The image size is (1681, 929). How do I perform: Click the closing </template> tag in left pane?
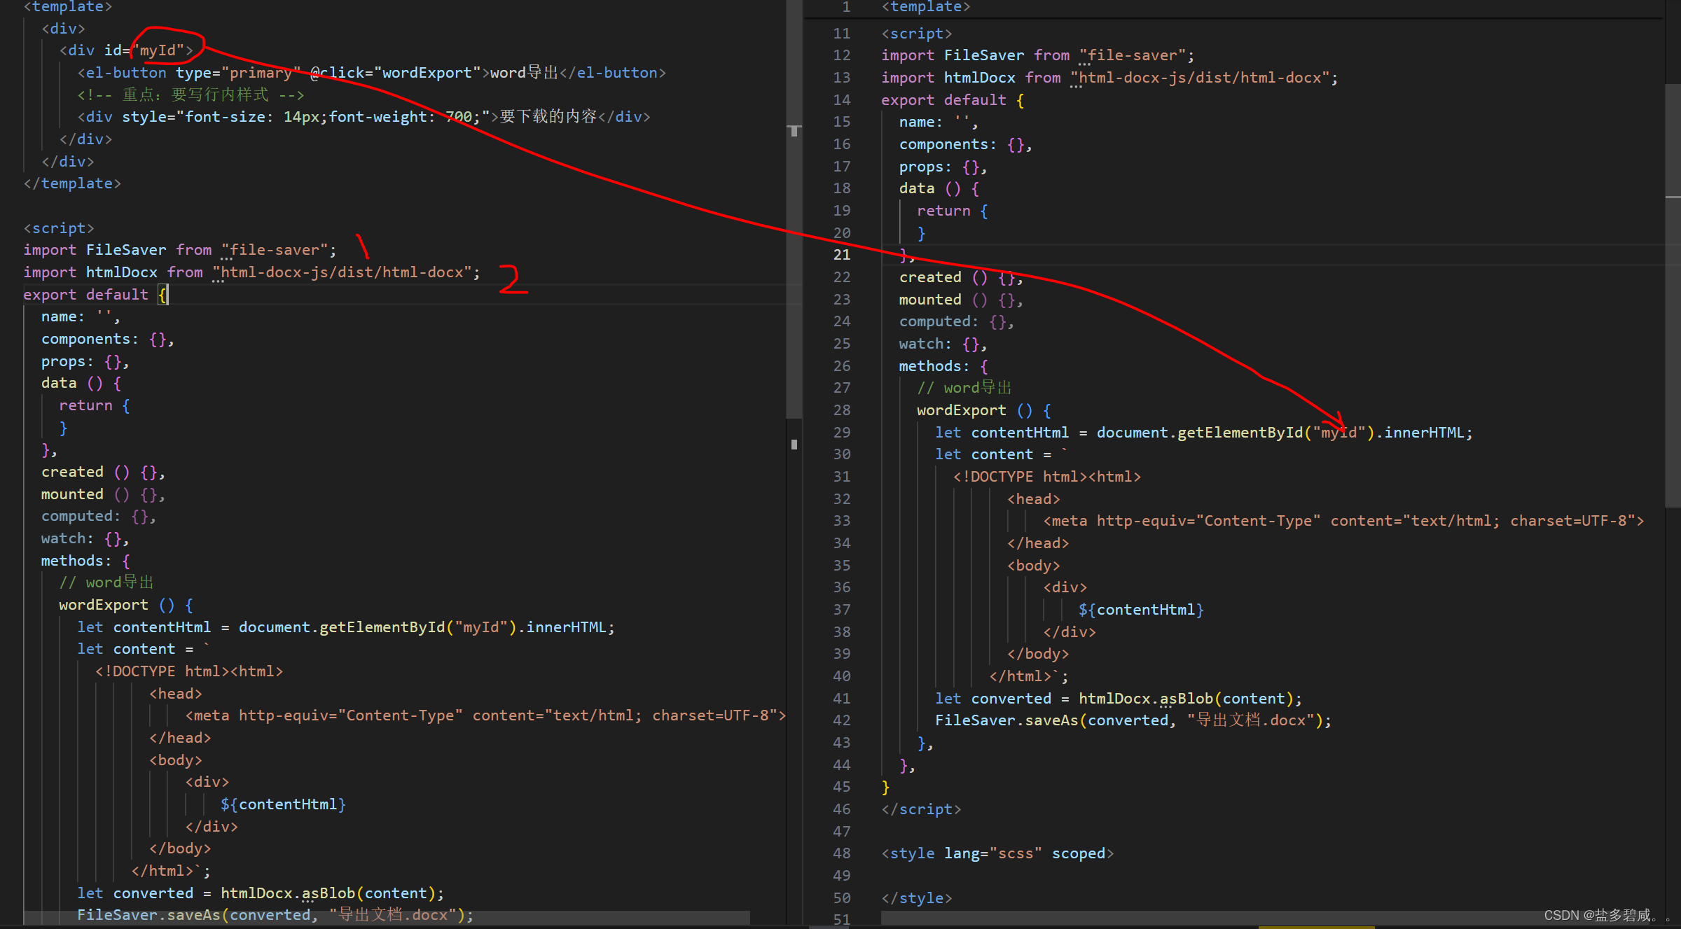click(x=72, y=183)
